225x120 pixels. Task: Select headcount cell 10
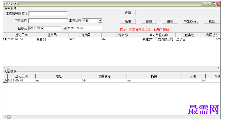click(193, 80)
